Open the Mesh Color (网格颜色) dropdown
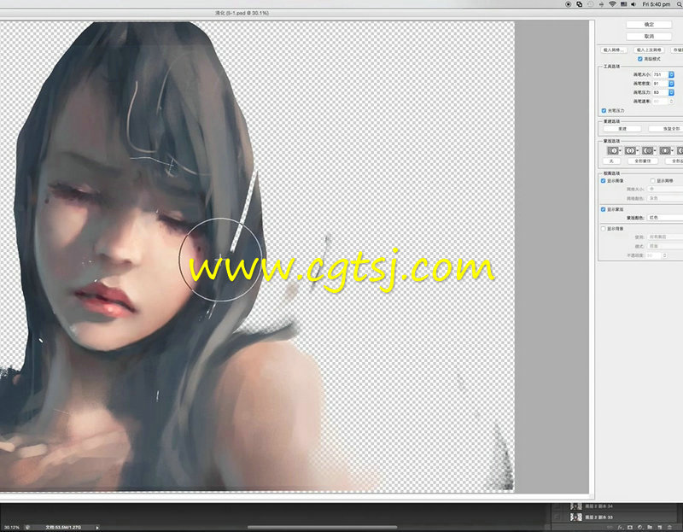The width and height of the screenshot is (683, 532). (x=665, y=198)
